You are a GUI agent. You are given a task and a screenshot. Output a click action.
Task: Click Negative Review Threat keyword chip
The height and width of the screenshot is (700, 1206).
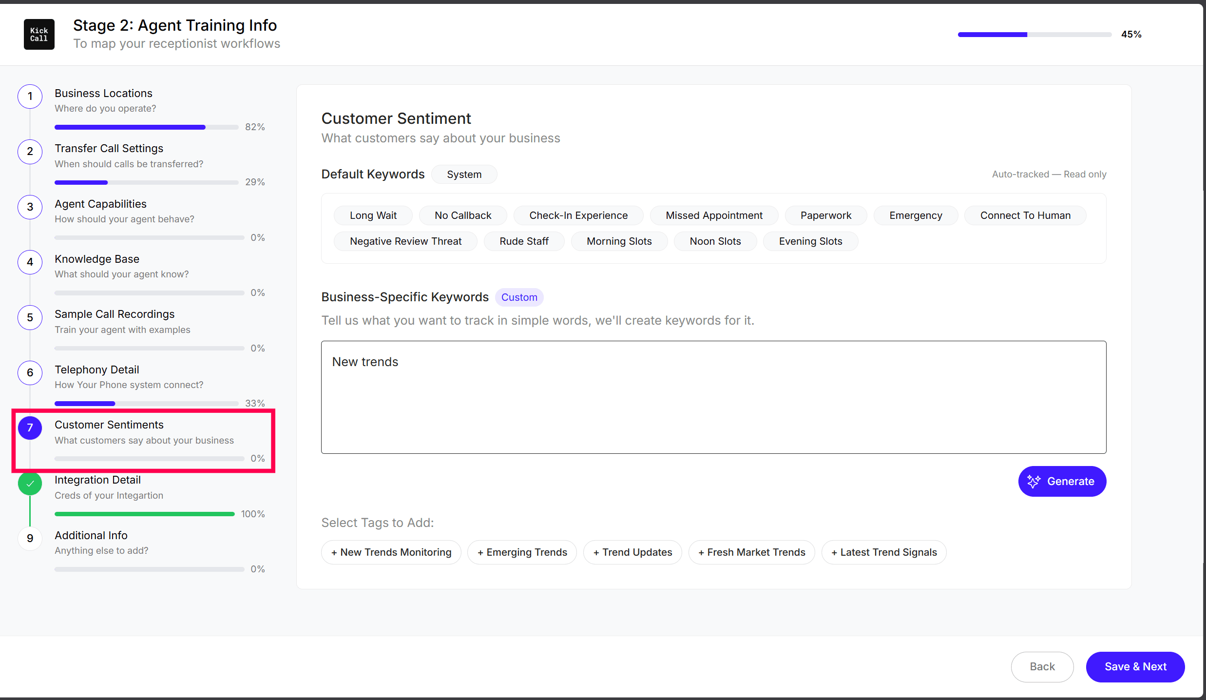[x=405, y=241]
